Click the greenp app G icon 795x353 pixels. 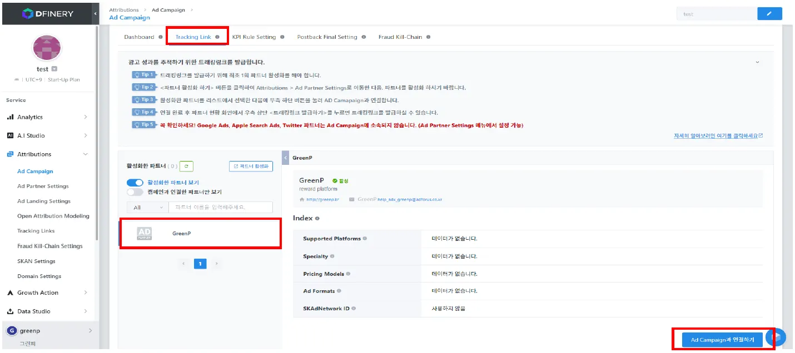(11, 331)
